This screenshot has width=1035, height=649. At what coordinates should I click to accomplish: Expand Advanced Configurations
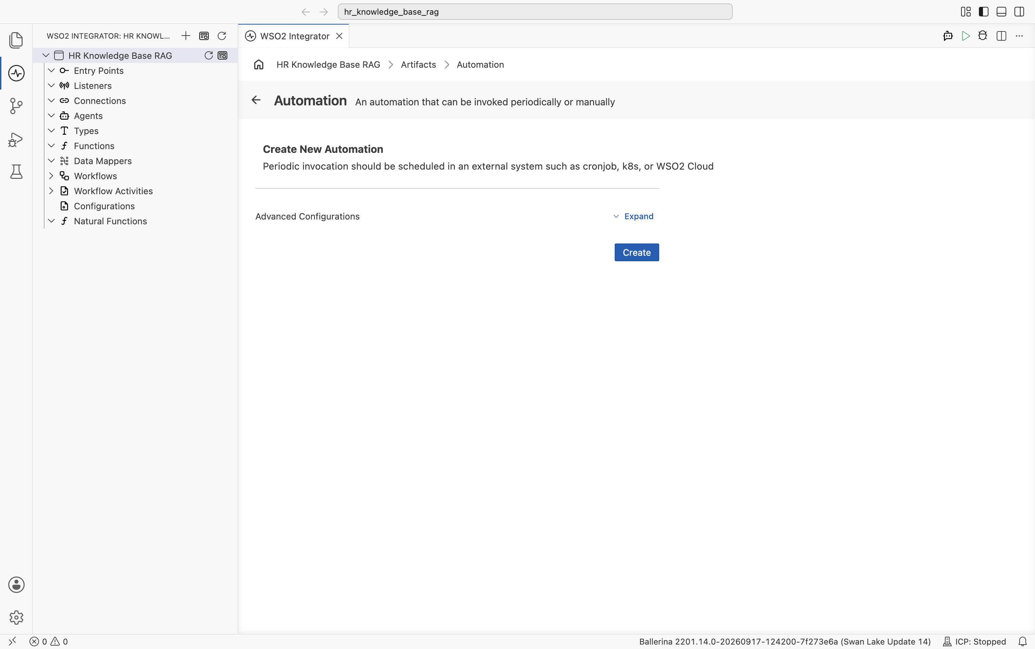point(633,216)
